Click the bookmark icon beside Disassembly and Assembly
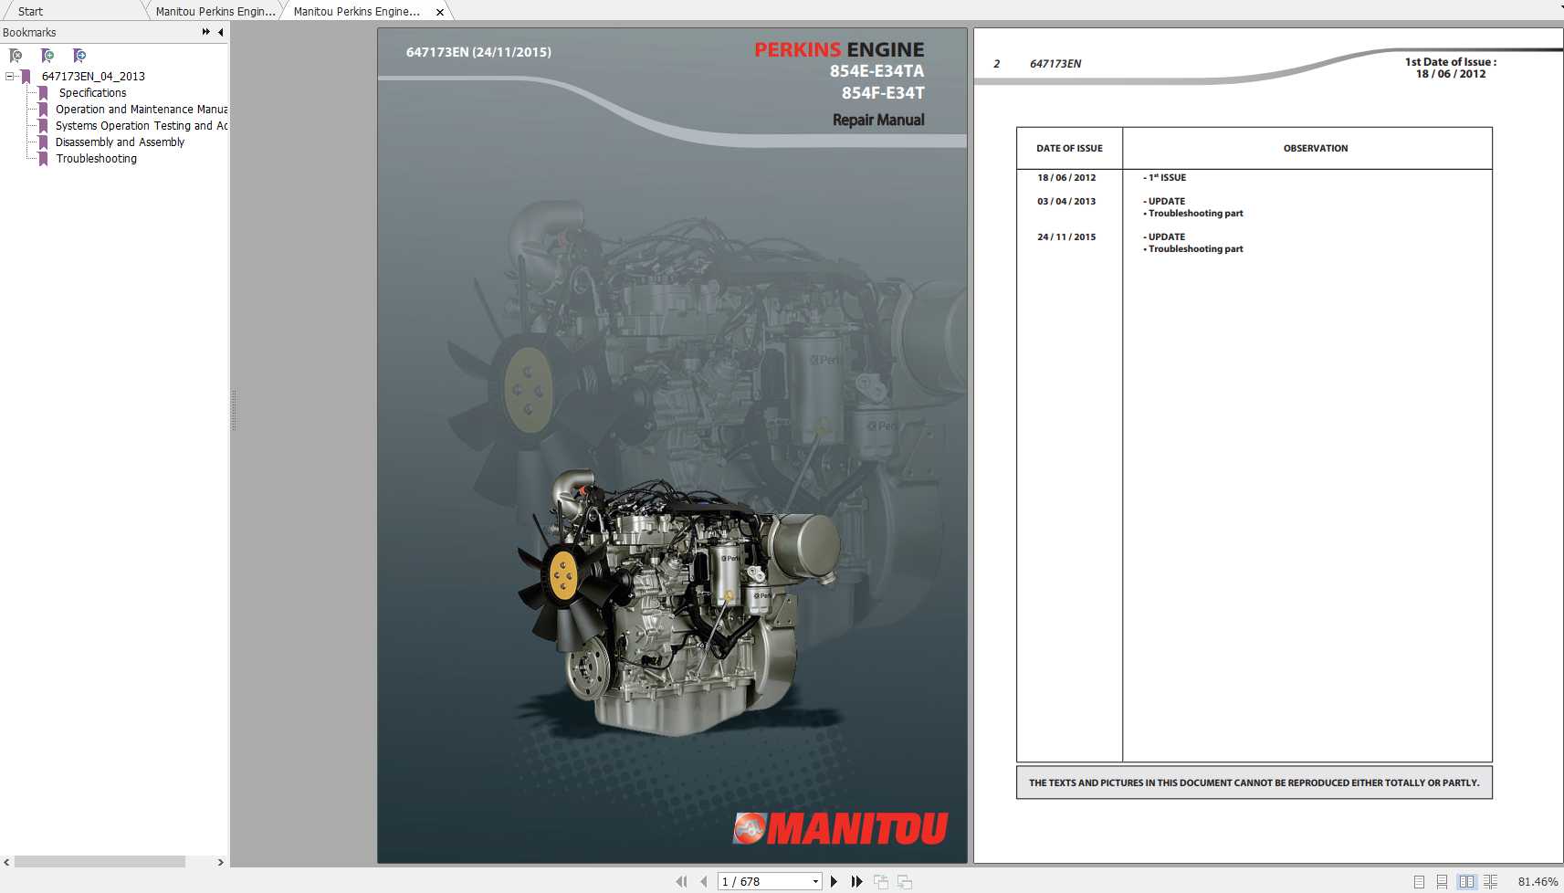 click(43, 142)
